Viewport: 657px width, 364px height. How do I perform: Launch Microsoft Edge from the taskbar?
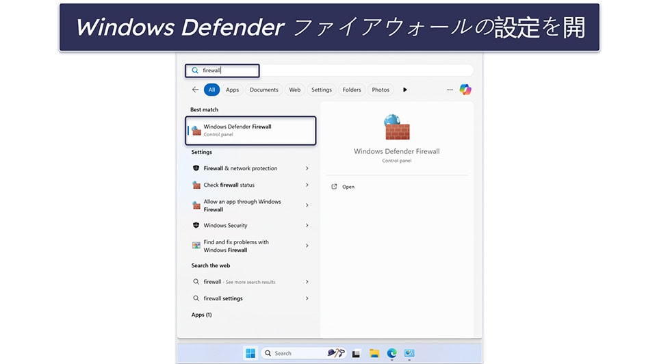pos(391,354)
